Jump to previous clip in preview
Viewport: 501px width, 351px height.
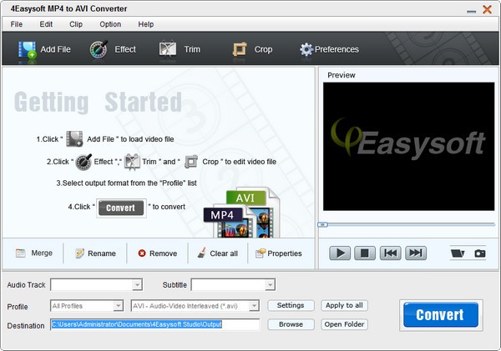point(390,253)
